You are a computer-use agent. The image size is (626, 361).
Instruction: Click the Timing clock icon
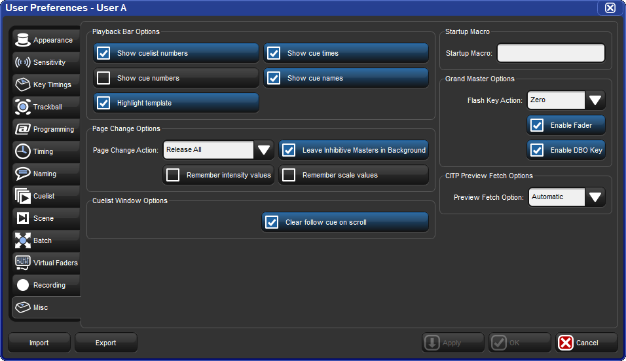click(x=23, y=151)
